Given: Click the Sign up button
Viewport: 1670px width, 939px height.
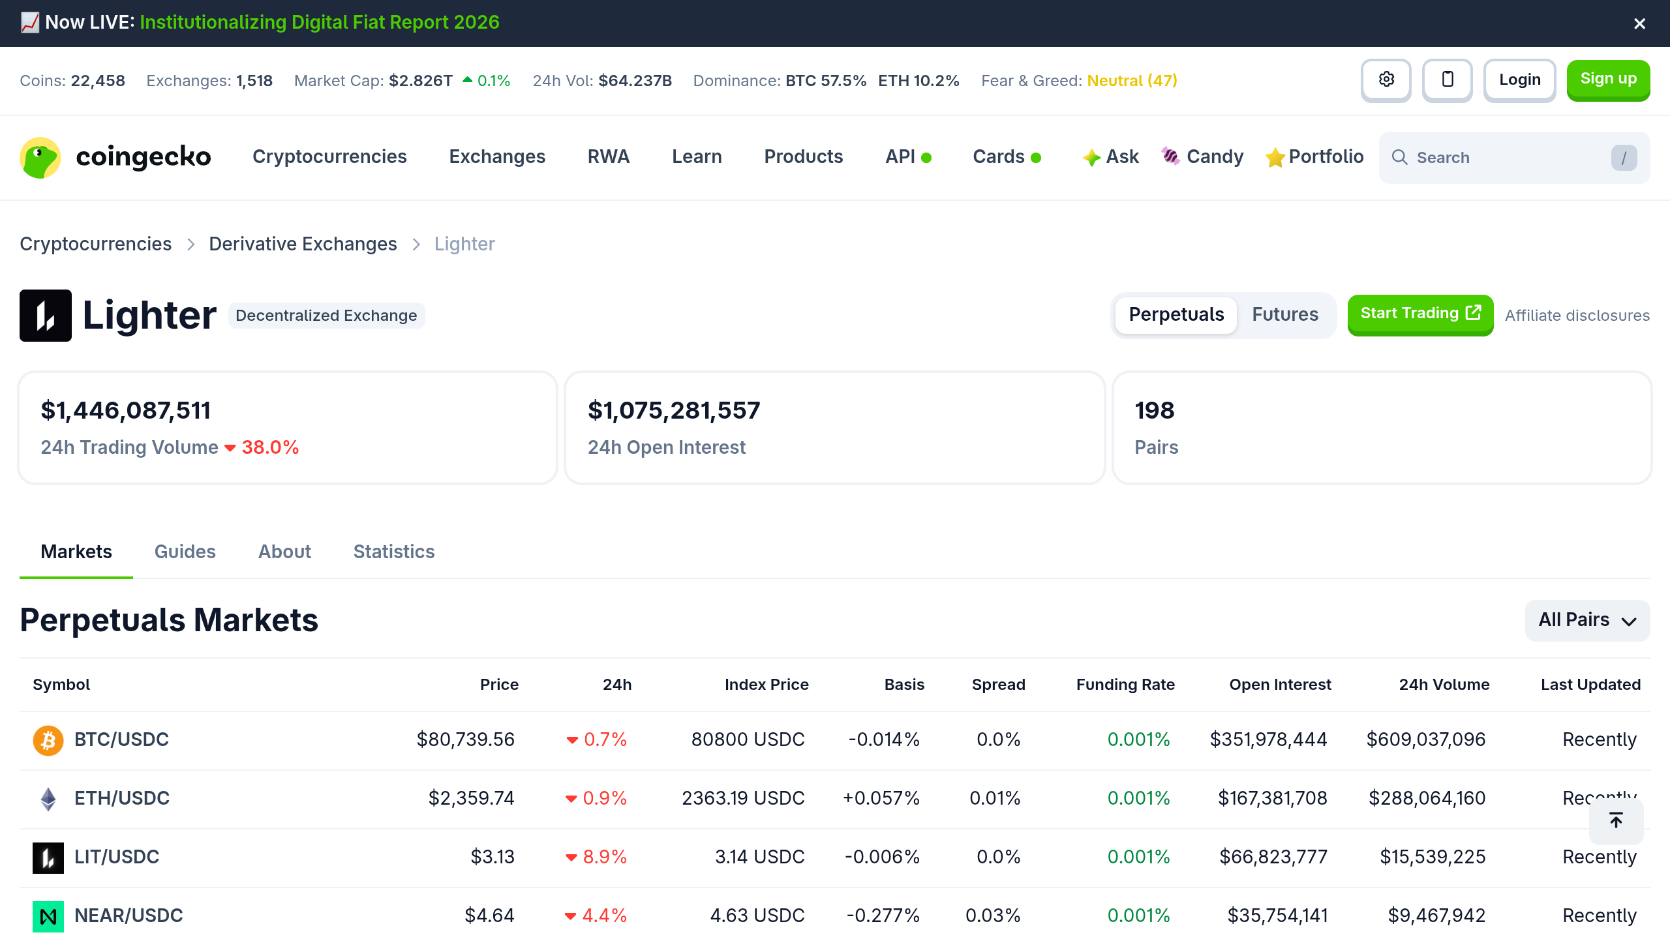Looking at the screenshot, I should [x=1608, y=80].
